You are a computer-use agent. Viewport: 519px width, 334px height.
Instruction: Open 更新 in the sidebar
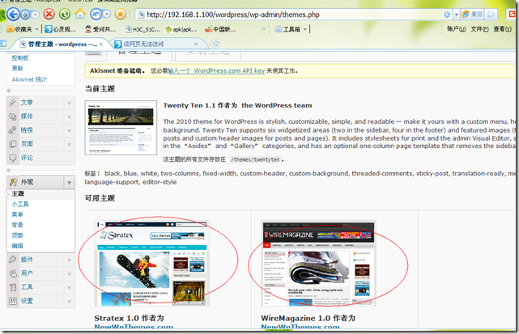18,69
